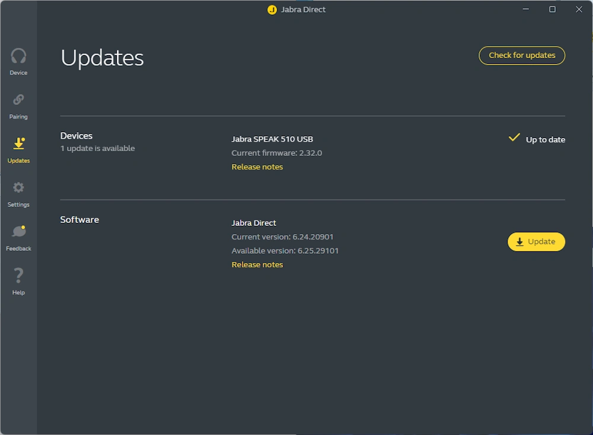Image resolution: width=593 pixels, height=435 pixels.
Task: Open the Pairing chain-link icon
Action: (x=18, y=100)
